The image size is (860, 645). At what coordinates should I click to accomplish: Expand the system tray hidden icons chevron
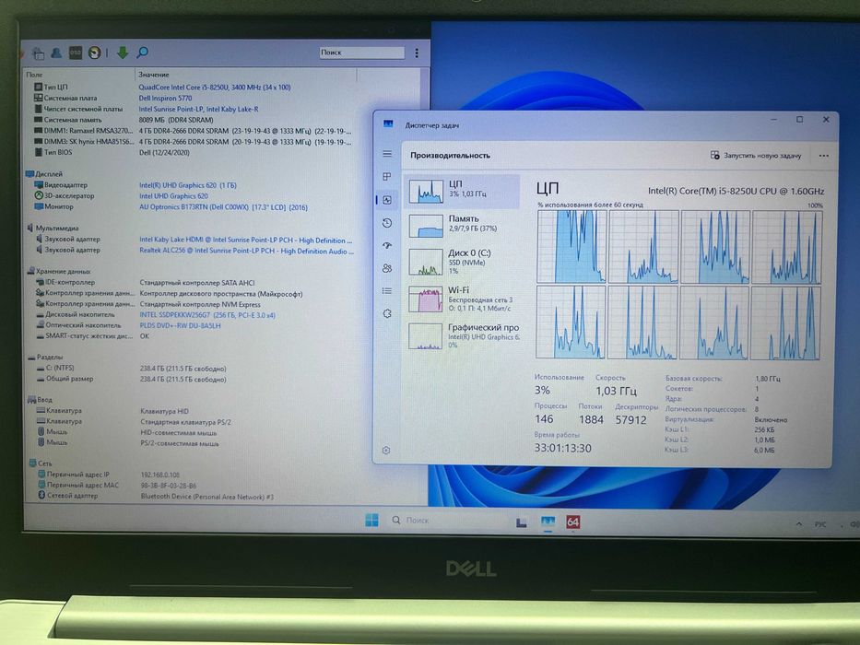tap(799, 524)
